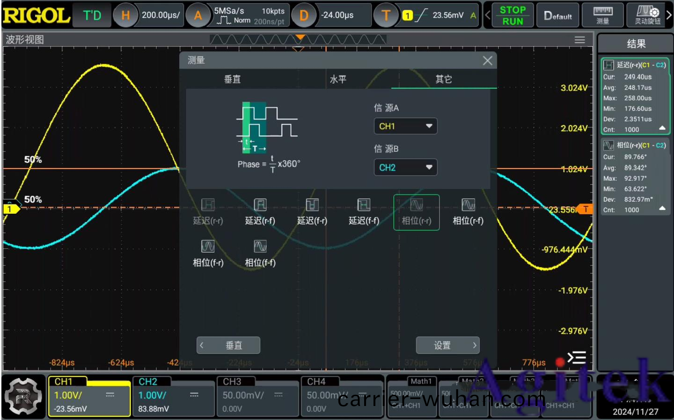The image size is (674, 420).
Task: Expand the 延迟(r-r) result statistics arrow
Action: [x=662, y=128]
